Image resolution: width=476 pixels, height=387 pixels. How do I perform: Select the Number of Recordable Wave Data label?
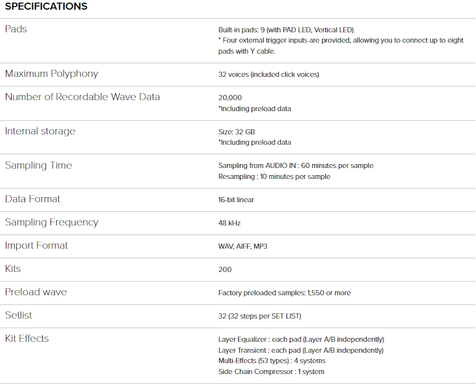(x=82, y=97)
